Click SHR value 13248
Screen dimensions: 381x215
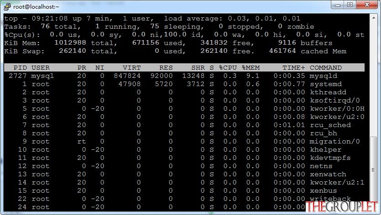(x=193, y=76)
